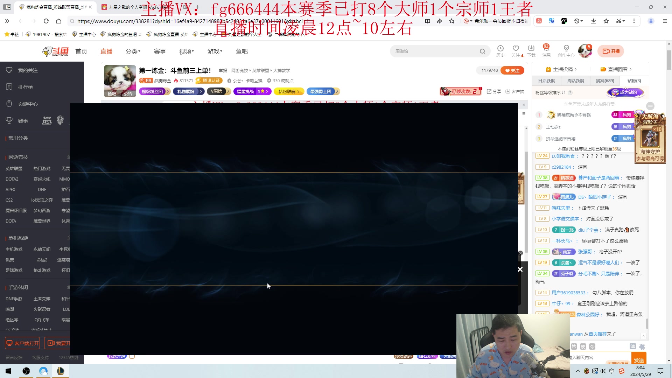Open the 超级粉丝团 badge
672x378 pixels.
point(155,91)
